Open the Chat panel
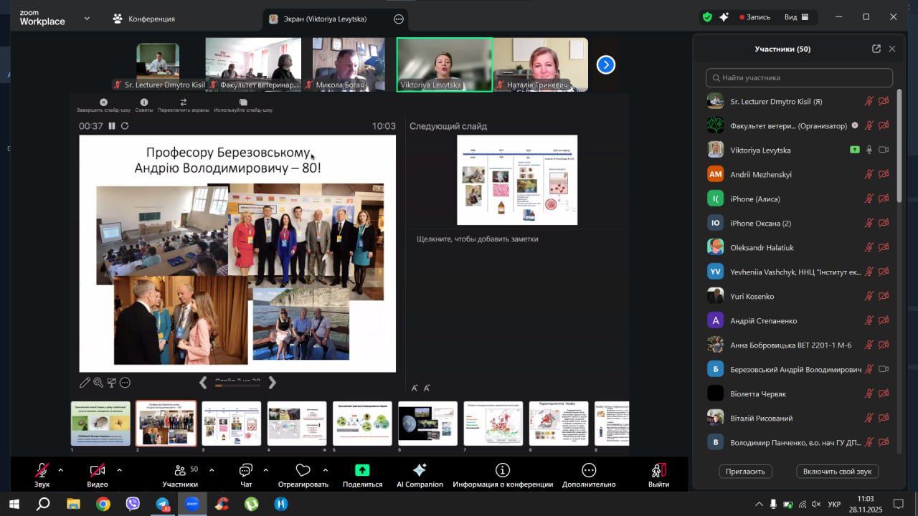The width and height of the screenshot is (918, 516). click(246, 471)
